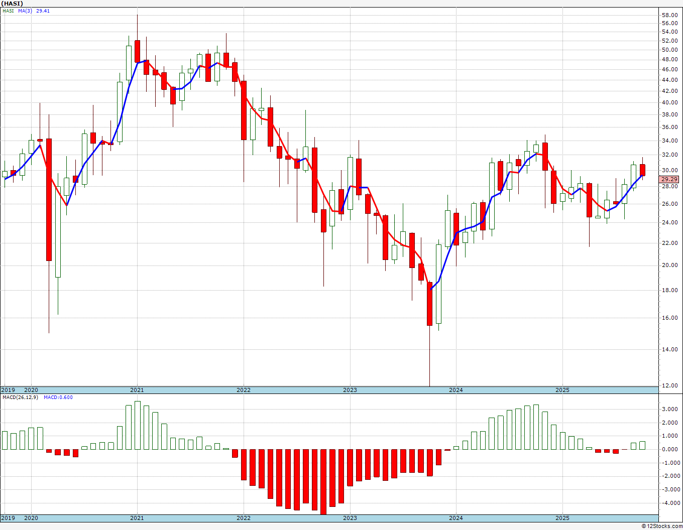Click the MA(3) indicator label

click(25, 11)
